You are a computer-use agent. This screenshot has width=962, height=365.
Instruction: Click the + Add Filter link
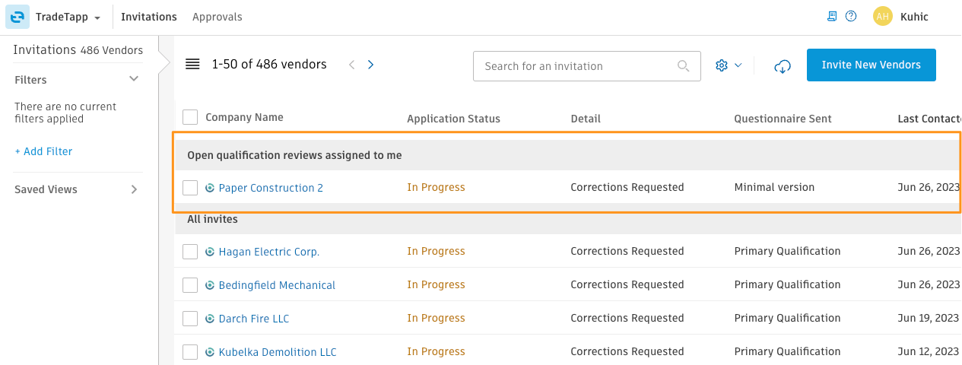click(x=43, y=151)
